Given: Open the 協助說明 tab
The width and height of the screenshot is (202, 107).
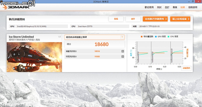Looking at the screenshot, I should tap(193, 7).
